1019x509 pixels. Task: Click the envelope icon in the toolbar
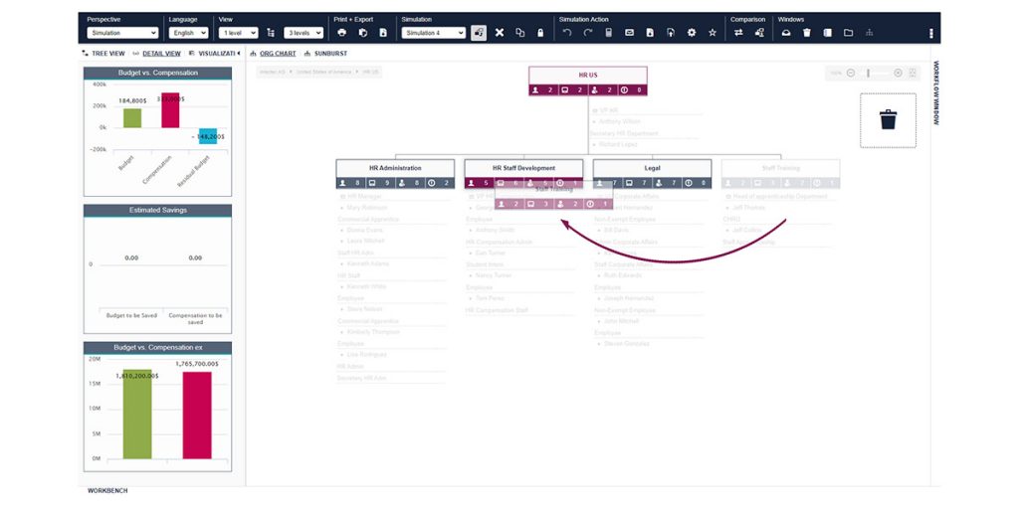point(630,33)
